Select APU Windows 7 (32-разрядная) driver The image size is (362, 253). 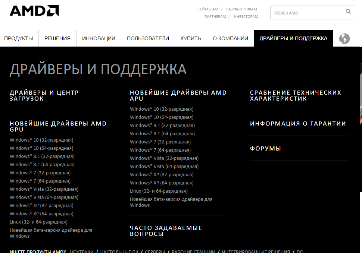[x=160, y=142]
